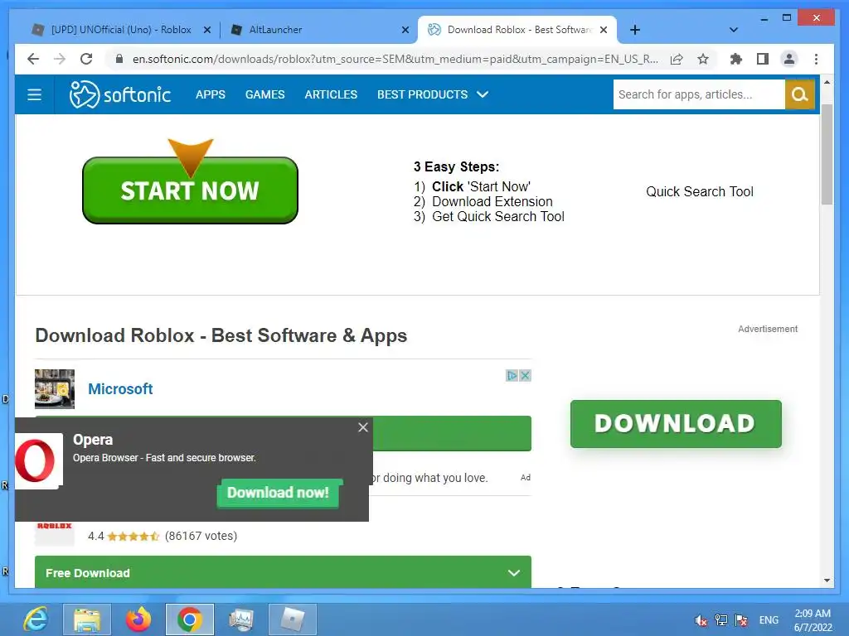Open the resource monitor taskbar icon

tap(241, 619)
